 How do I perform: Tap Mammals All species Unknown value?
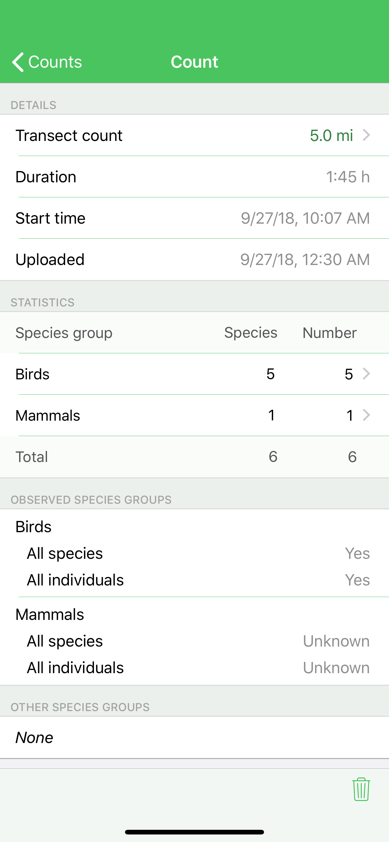click(x=336, y=641)
